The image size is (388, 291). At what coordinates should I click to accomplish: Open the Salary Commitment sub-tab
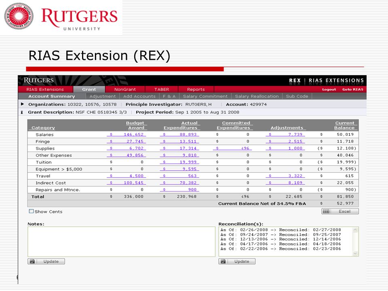click(x=205, y=96)
